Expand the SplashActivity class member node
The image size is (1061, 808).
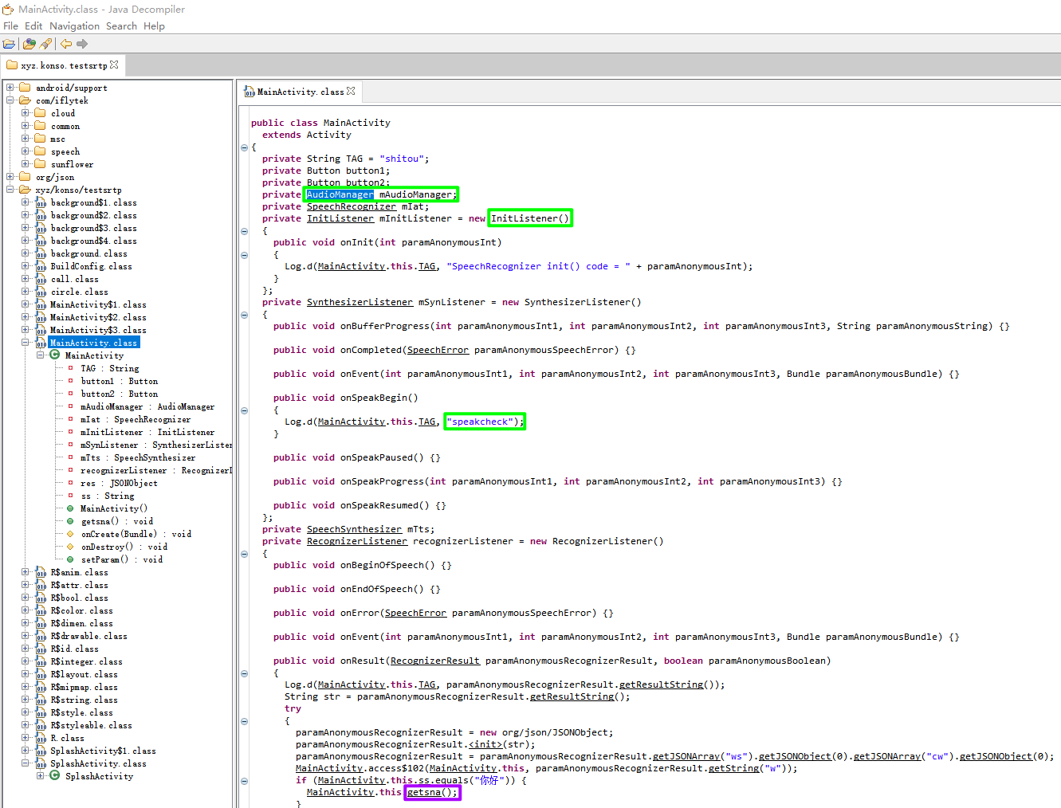(x=41, y=776)
